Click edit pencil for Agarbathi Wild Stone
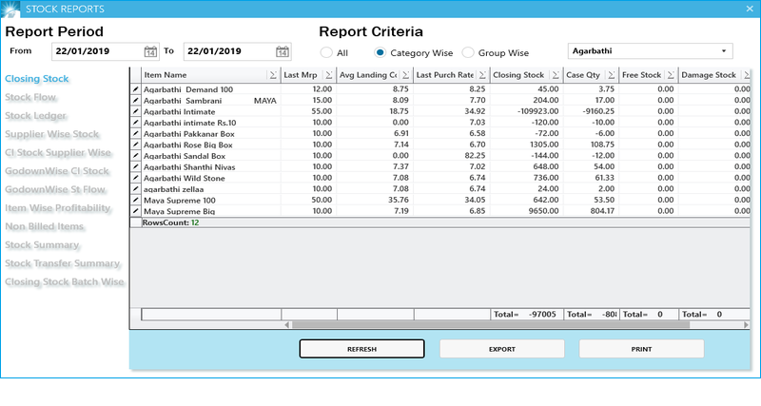Screen dimensions: 761x406 (x=136, y=178)
